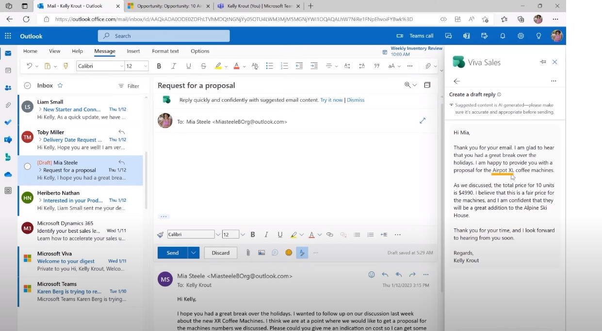Viewport: 602px width, 331px height.
Task: Open the Office app launcher waffle
Action: pos(8,36)
